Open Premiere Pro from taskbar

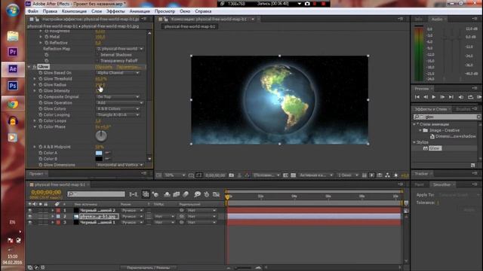click(x=13, y=52)
